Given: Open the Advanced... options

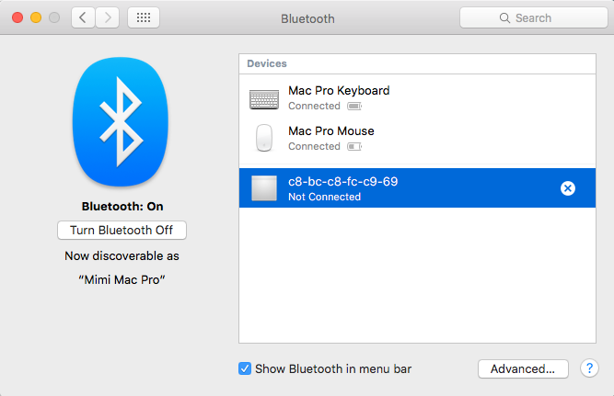Looking at the screenshot, I should point(523,368).
